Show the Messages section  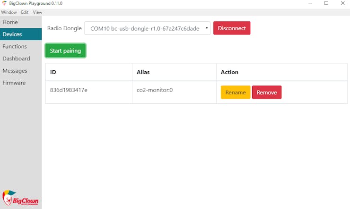(21, 71)
